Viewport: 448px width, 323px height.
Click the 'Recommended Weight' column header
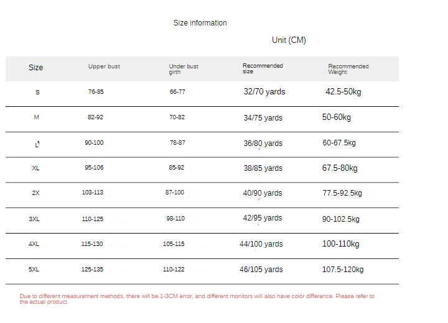tap(348, 69)
